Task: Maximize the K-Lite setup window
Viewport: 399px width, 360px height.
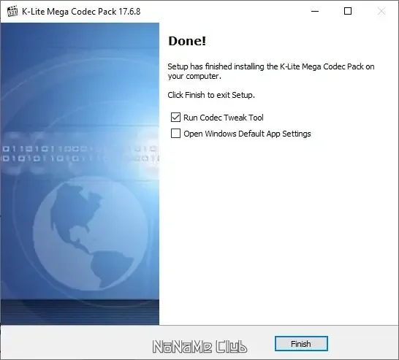Action: pyautogui.click(x=348, y=11)
